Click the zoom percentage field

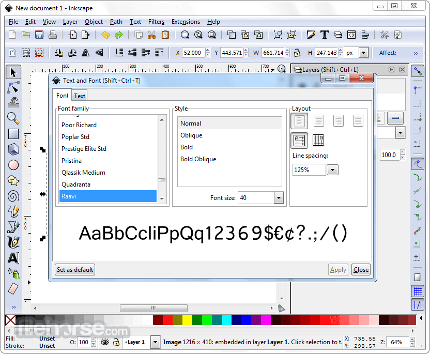[398, 342]
